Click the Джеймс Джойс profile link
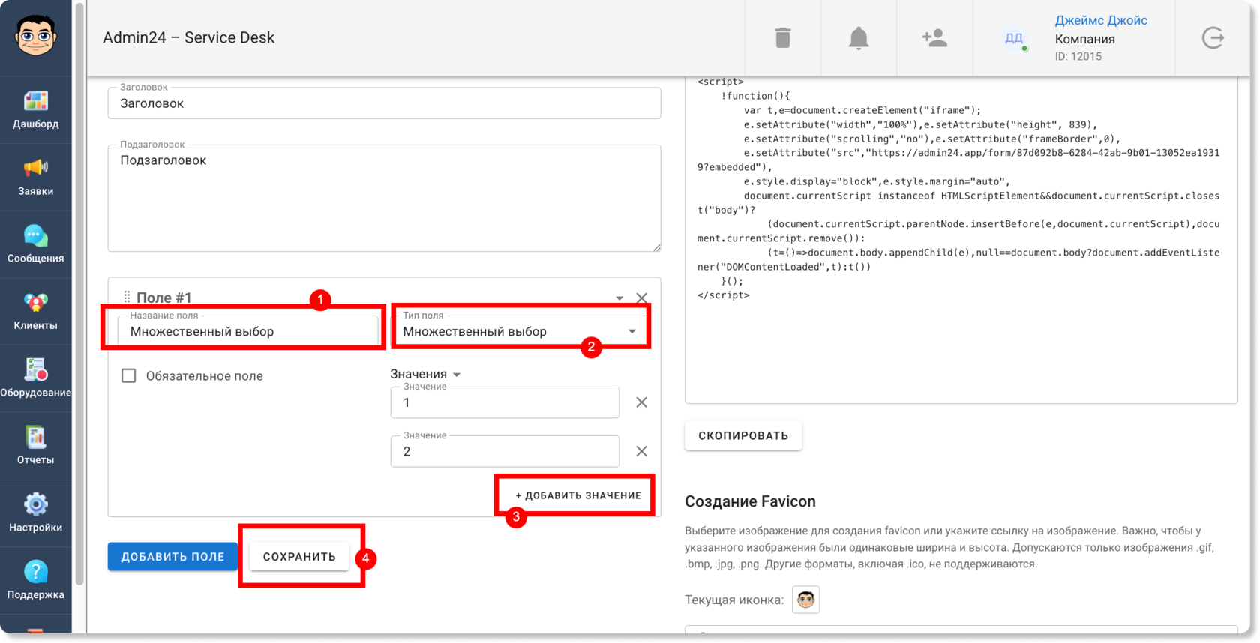The width and height of the screenshot is (1260, 643). (x=1101, y=20)
